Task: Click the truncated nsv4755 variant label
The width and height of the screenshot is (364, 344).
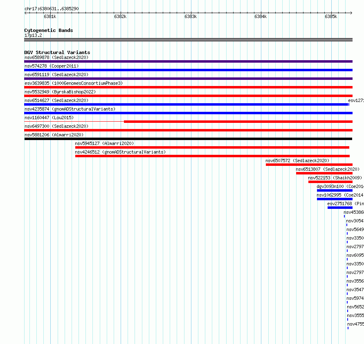Action: click(356, 324)
